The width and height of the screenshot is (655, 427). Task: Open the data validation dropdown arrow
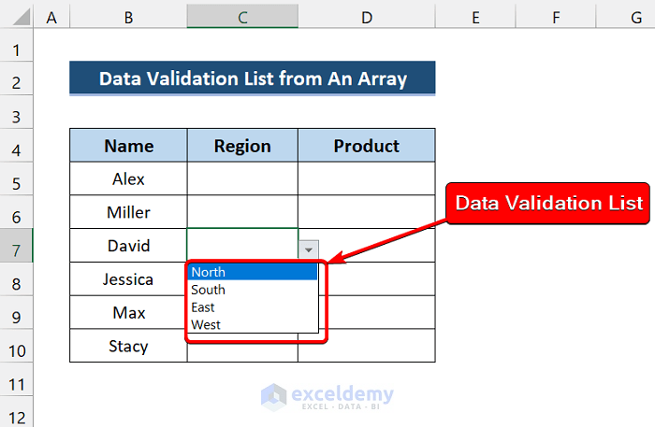[x=309, y=249]
